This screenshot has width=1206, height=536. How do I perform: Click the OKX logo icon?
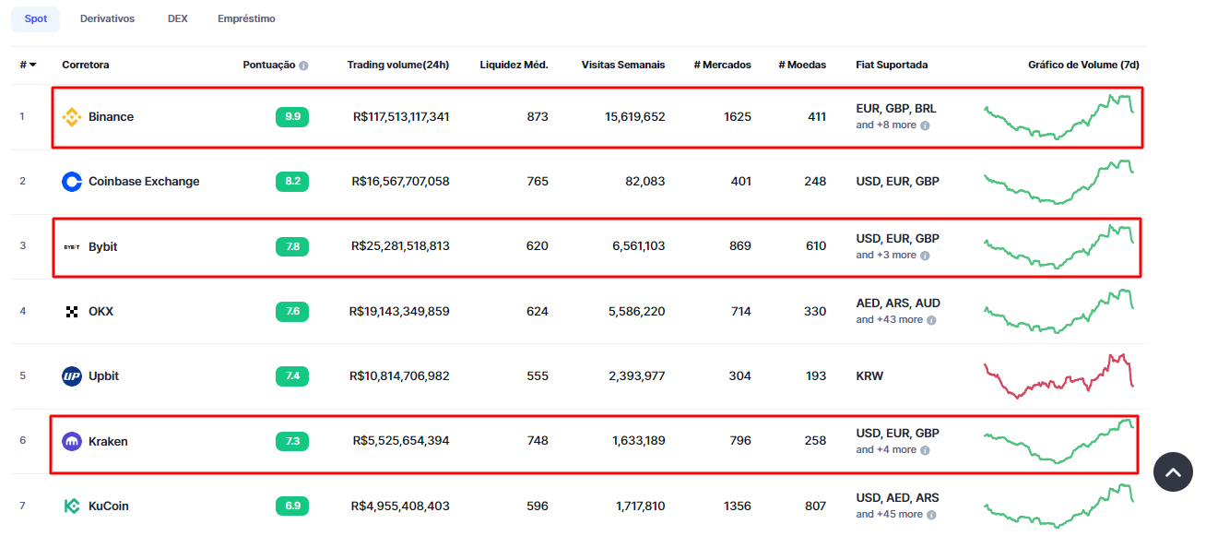tap(71, 312)
